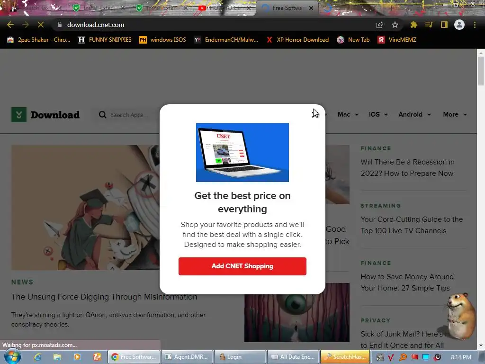The image size is (485, 364).
Task: Switch to Chrome Free Softwar... taskbar button
Action: [x=134, y=357]
